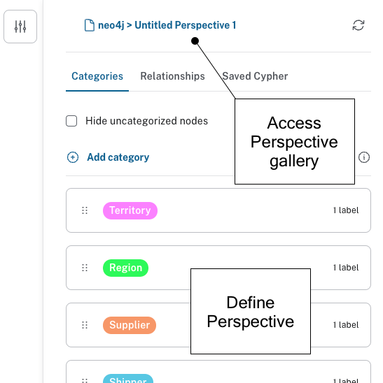This screenshot has width=383, height=383.
Task: Expand the Territory card via 1 label
Action: point(346,210)
